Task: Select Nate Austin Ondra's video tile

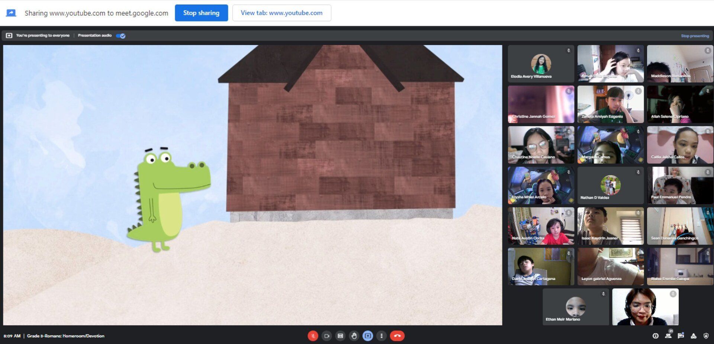Action: point(541,226)
